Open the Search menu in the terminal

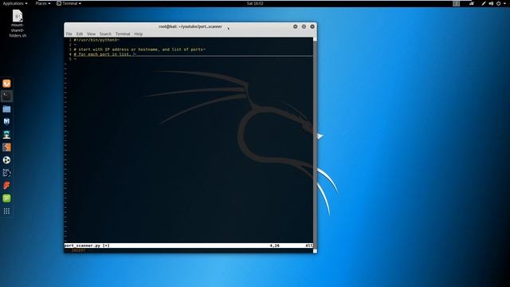tap(105, 33)
